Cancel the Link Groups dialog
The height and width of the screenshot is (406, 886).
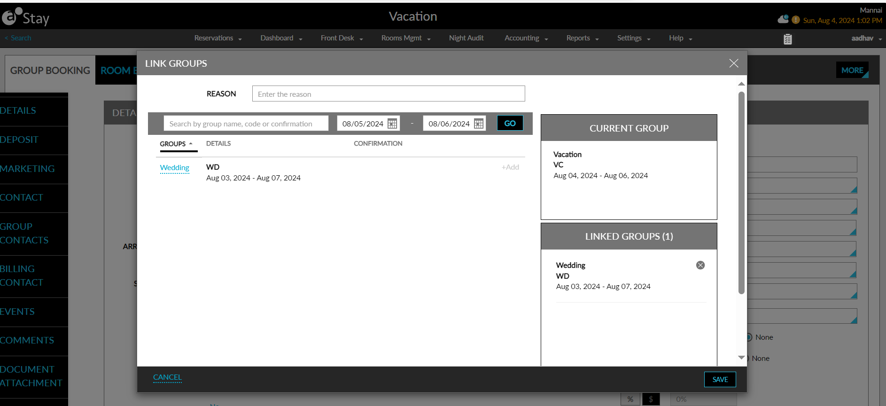pyautogui.click(x=167, y=377)
